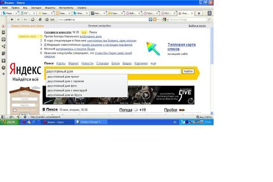Click scroll down arrow of page scrollbar
Screen dimensions: 273x182
(212, 113)
